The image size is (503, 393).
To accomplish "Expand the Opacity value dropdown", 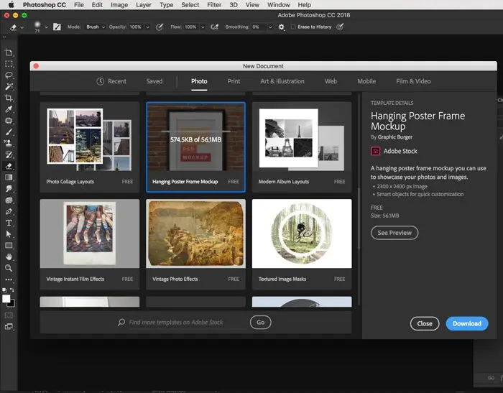I will coord(147,27).
